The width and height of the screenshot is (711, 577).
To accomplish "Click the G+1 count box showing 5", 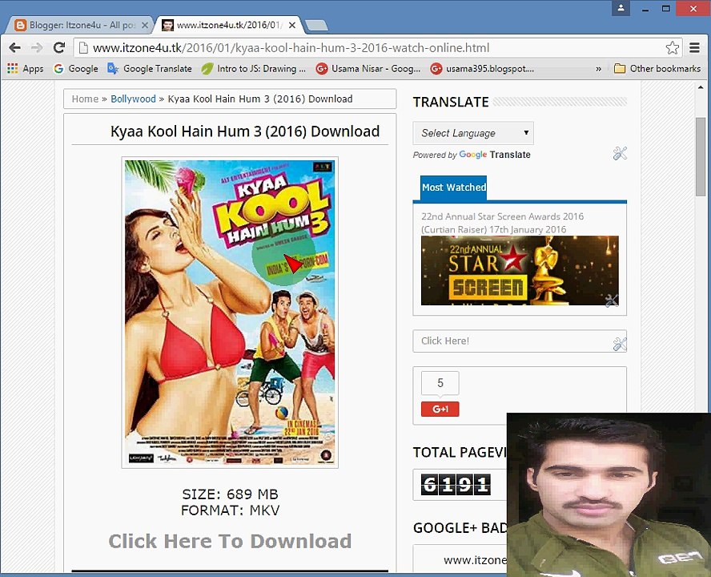I will pos(440,383).
